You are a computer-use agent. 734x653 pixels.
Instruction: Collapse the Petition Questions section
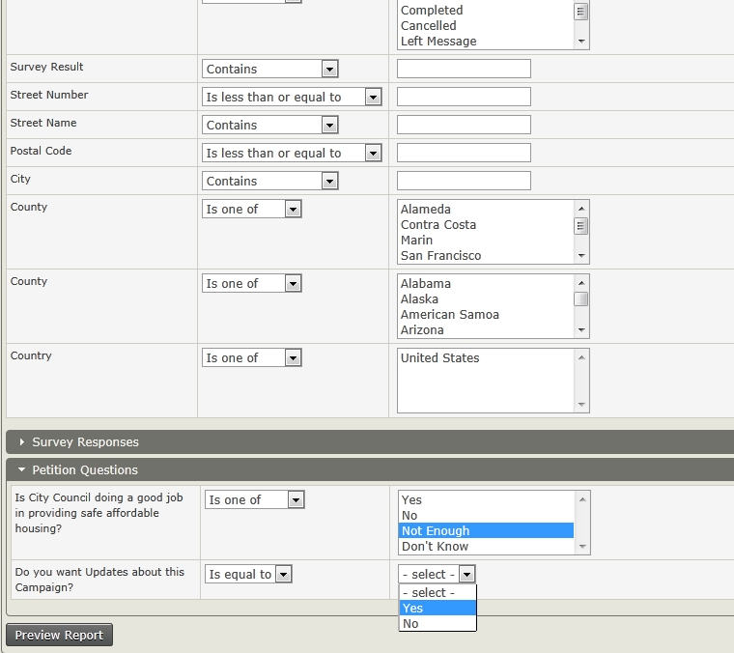85,469
